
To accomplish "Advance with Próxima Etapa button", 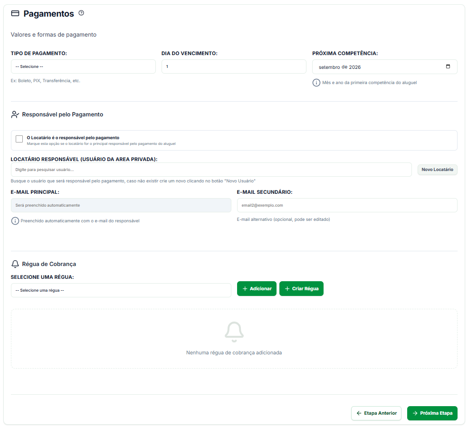I will coord(432,413).
